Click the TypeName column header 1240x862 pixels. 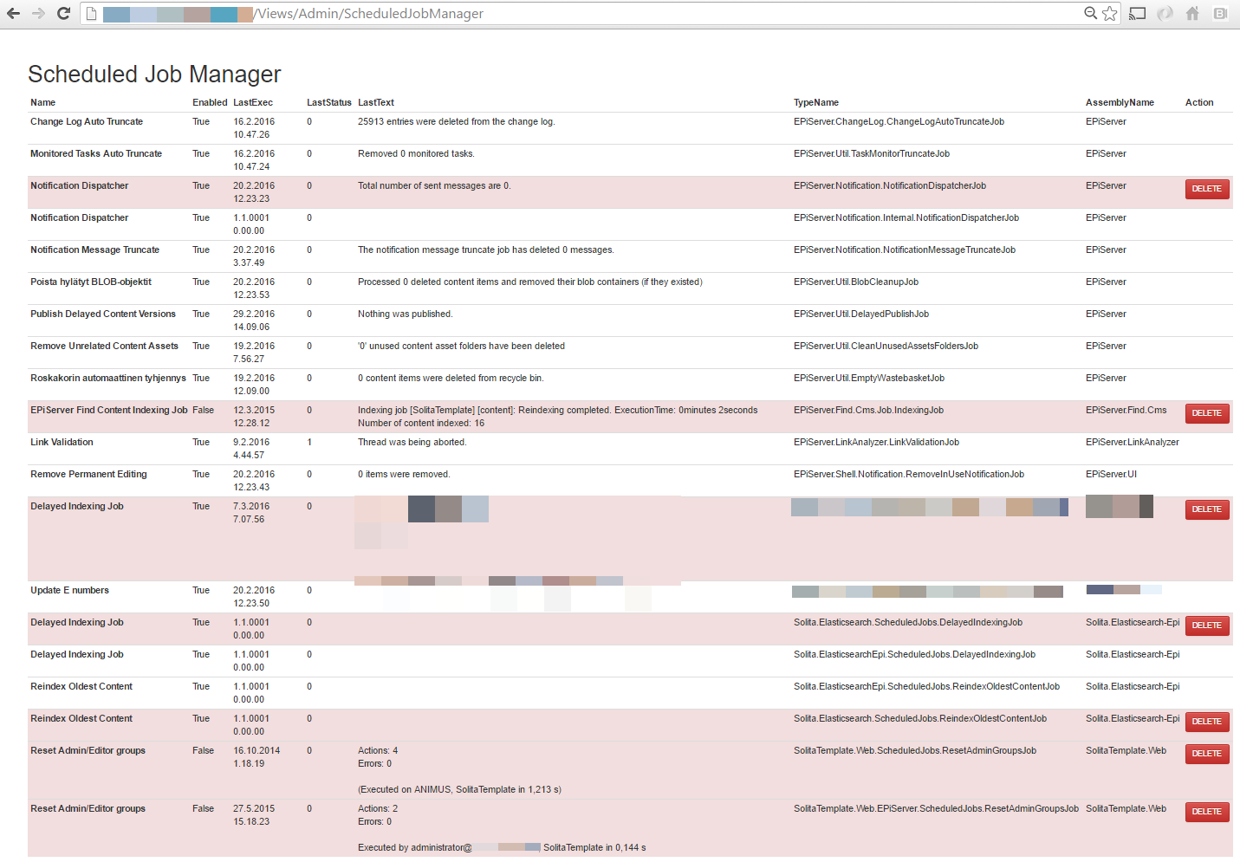pyautogui.click(x=816, y=102)
